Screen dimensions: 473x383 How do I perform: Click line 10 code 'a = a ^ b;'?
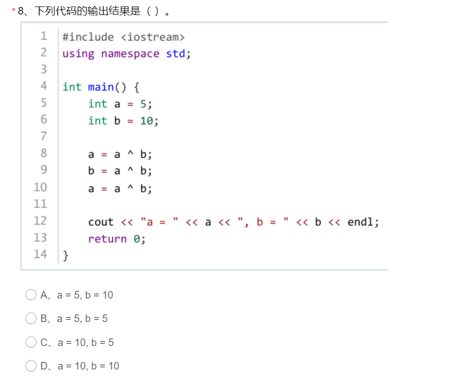(x=120, y=189)
